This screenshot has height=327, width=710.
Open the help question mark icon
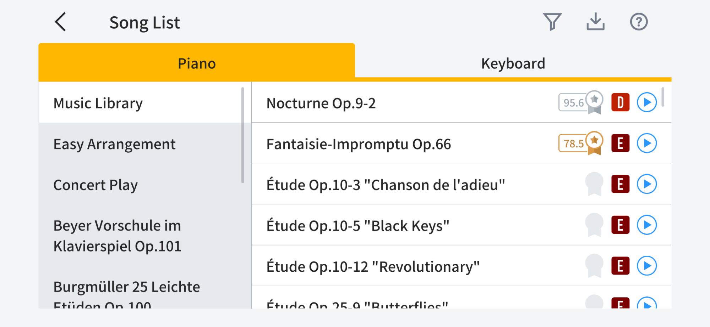coord(639,22)
